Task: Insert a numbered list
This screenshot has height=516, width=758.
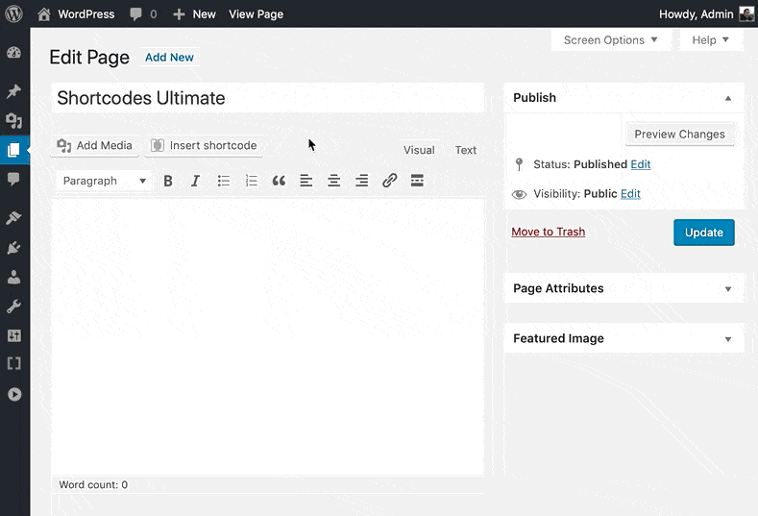Action: click(251, 181)
